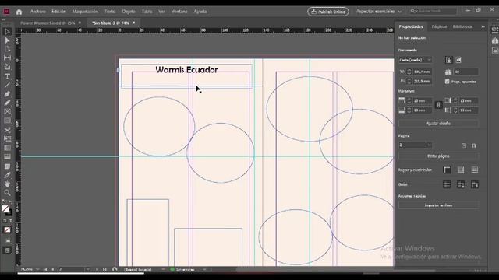Viewport: 499px width, 280px height.
Task: Switch to the Biblioteca panel tab
Action: (x=462, y=26)
